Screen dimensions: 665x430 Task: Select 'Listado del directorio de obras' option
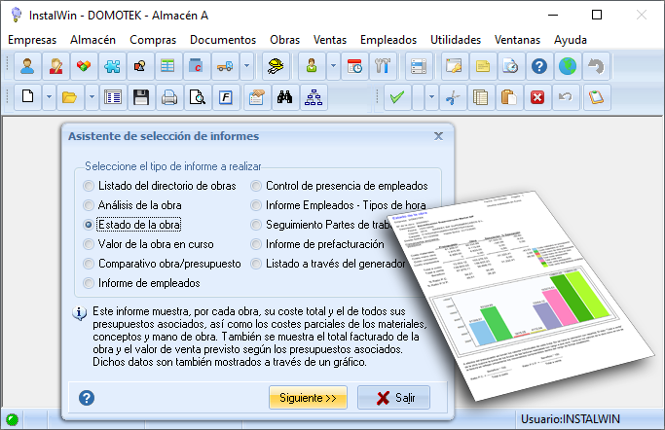coord(160,186)
